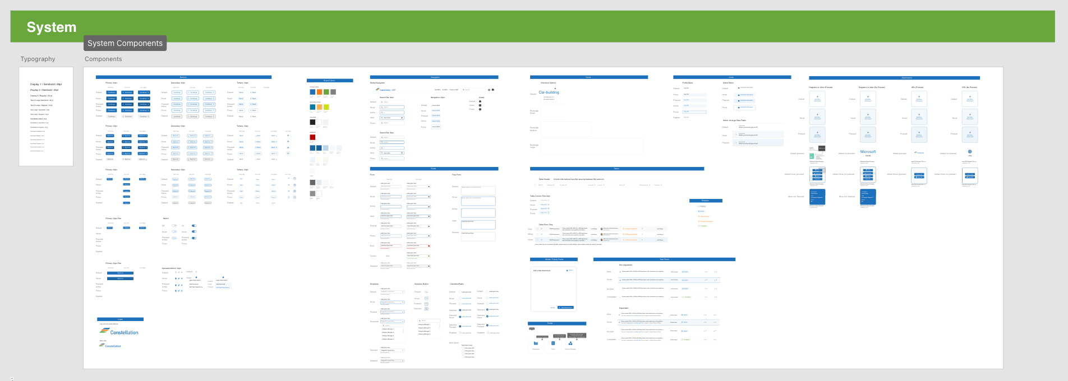Click the Attachments section header bar

(x=894, y=78)
